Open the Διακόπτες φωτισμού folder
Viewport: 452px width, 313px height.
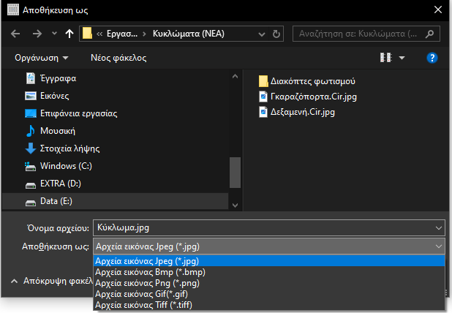click(312, 80)
